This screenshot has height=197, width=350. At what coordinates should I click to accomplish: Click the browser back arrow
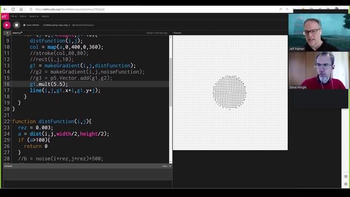tap(5, 9)
